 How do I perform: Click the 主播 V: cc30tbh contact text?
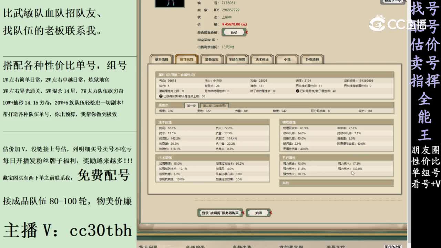tap(68, 230)
